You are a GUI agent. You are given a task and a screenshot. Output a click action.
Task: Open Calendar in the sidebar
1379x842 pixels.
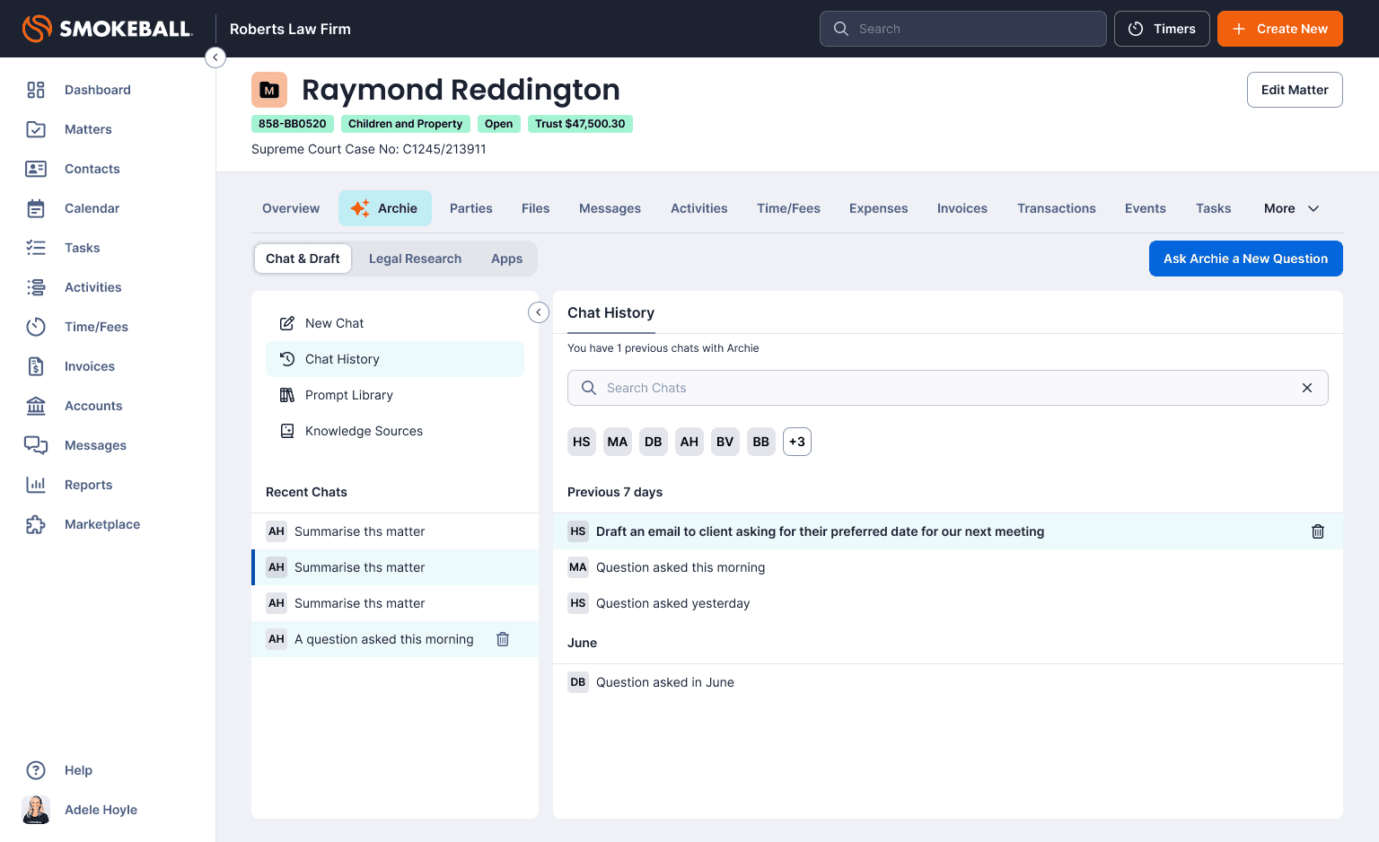point(92,208)
